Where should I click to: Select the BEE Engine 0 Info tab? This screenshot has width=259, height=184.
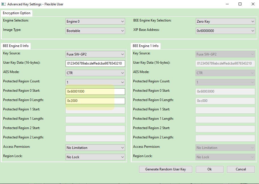[16, 46]
